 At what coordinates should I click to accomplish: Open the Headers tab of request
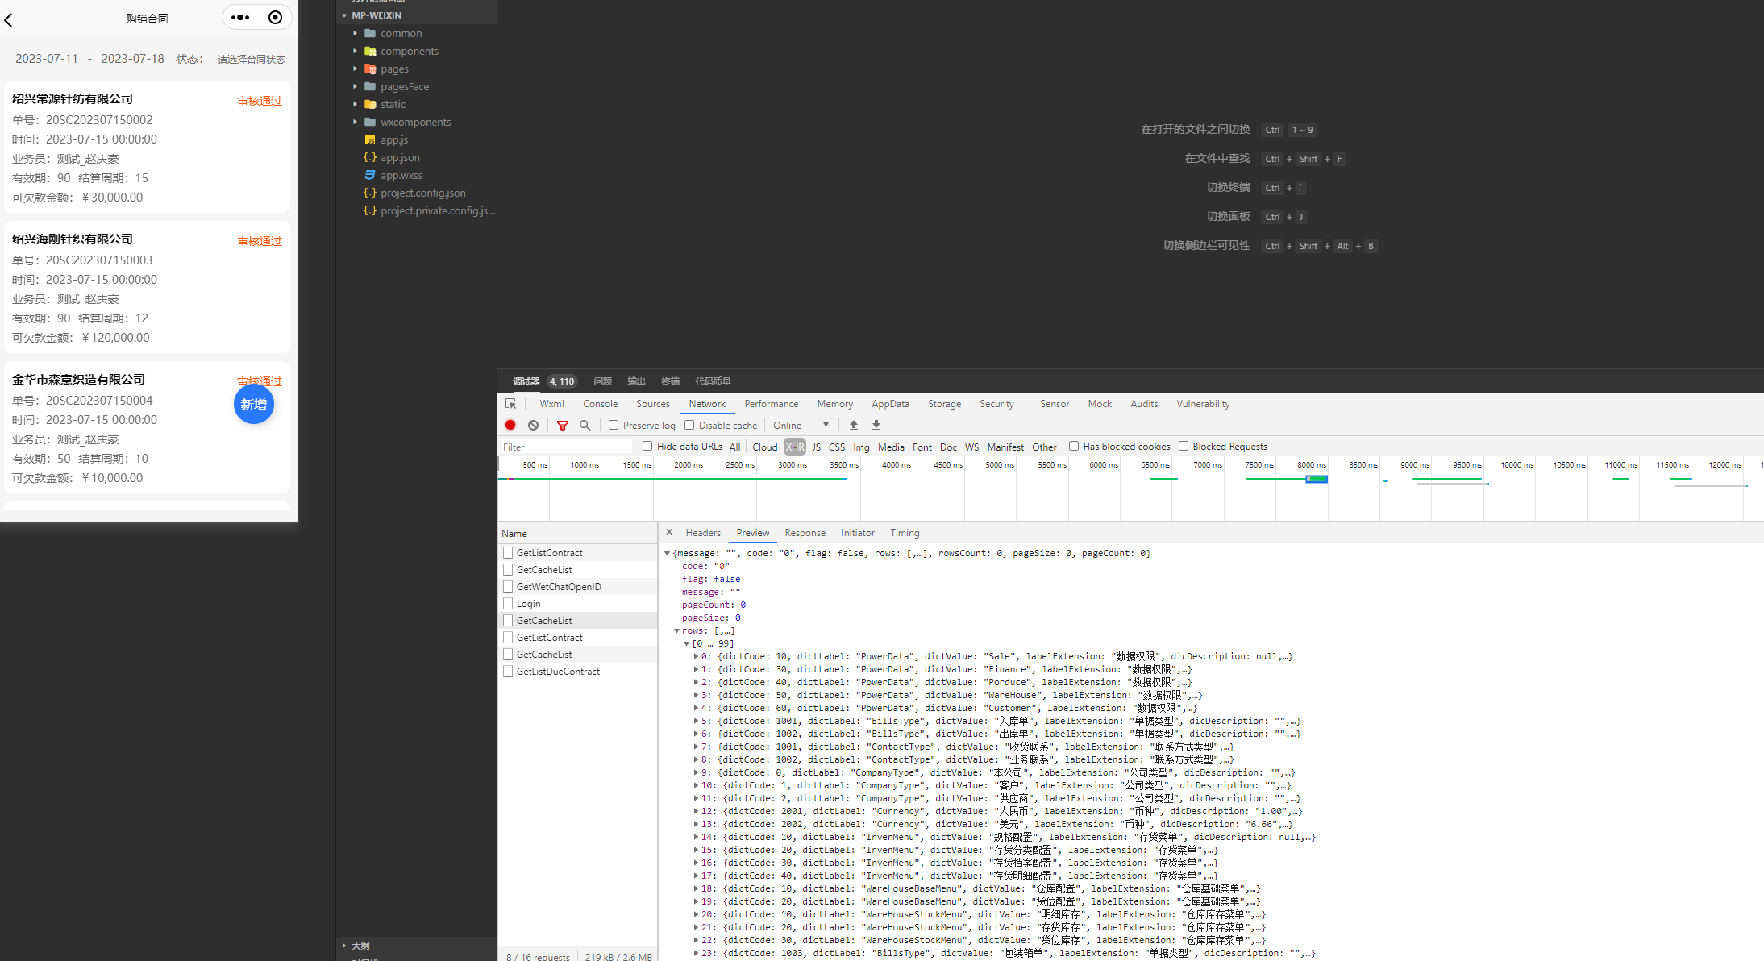[x=702, y=533]
